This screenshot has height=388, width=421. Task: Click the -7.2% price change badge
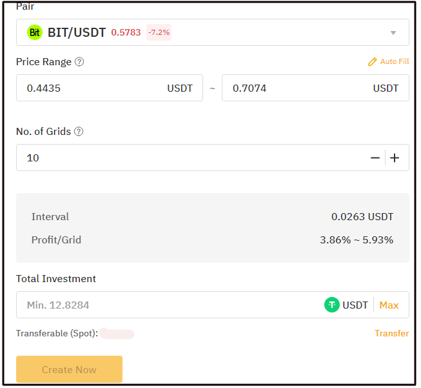[x=159, y=32]
